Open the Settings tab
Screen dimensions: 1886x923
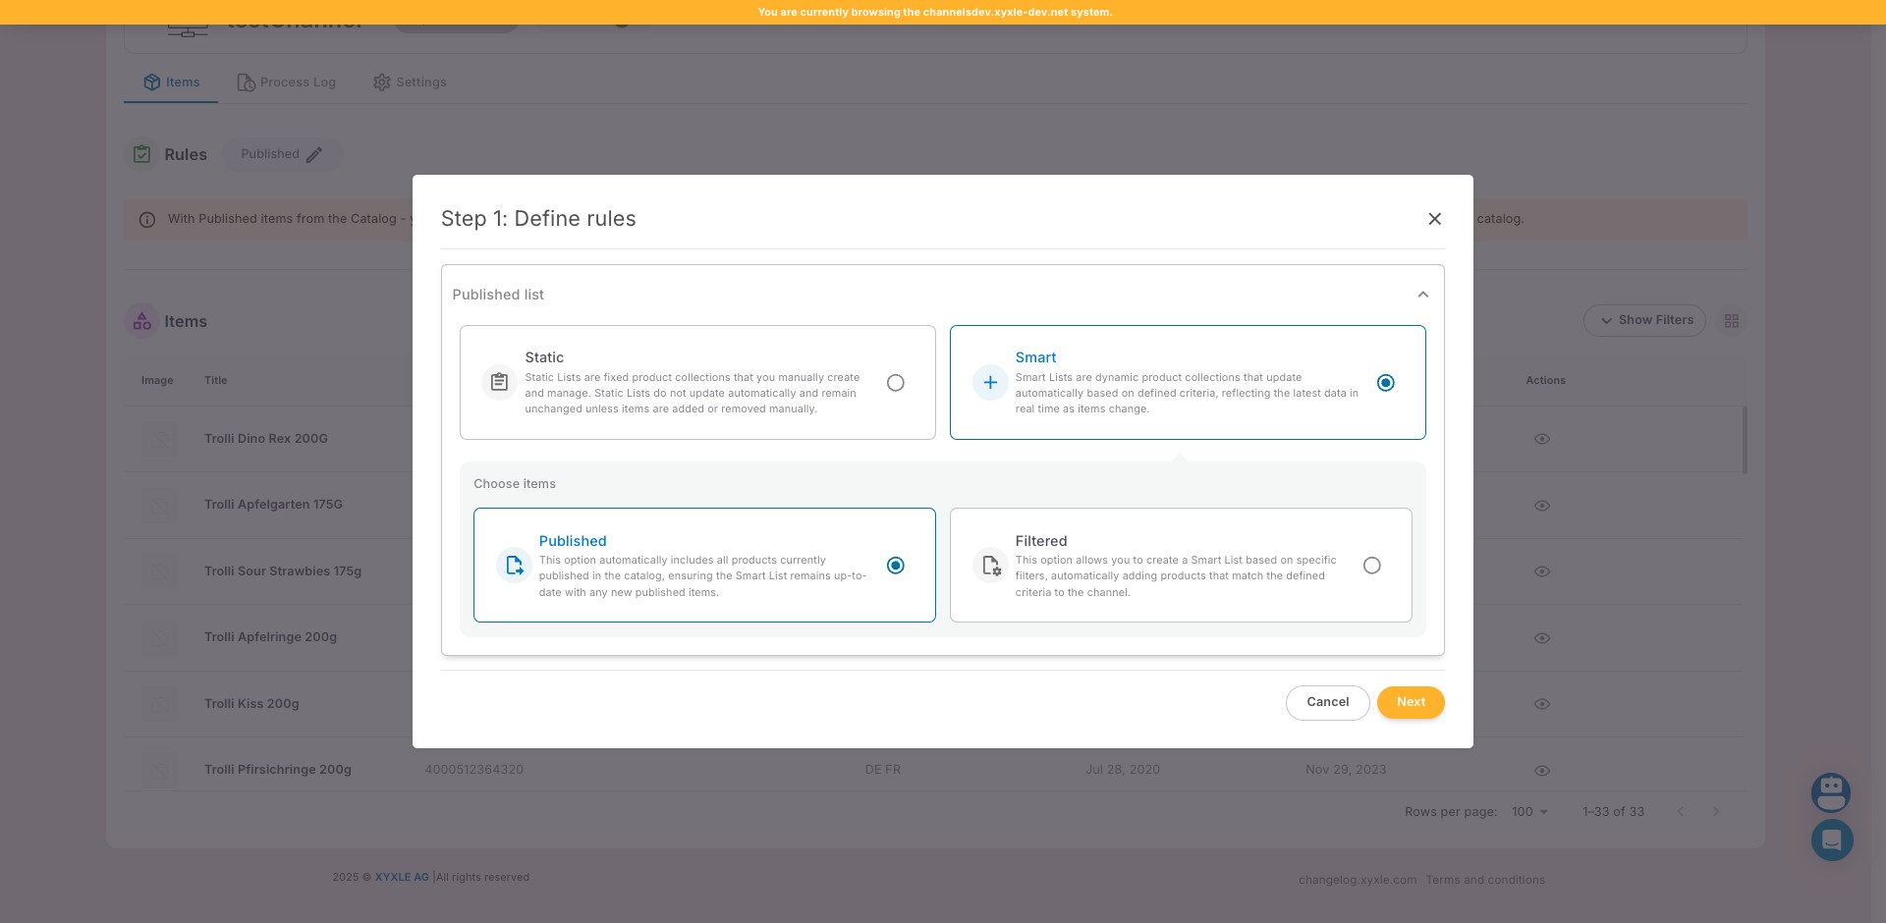pyautogui.click(x=409, y=82)
